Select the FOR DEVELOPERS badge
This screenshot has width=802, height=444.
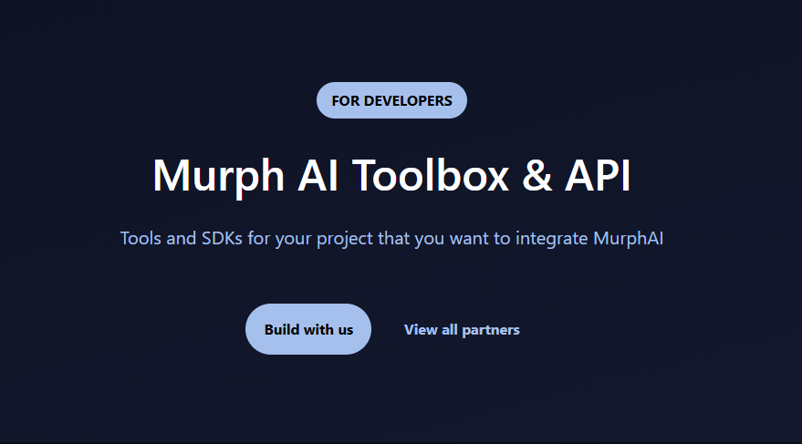click(391, 100)
